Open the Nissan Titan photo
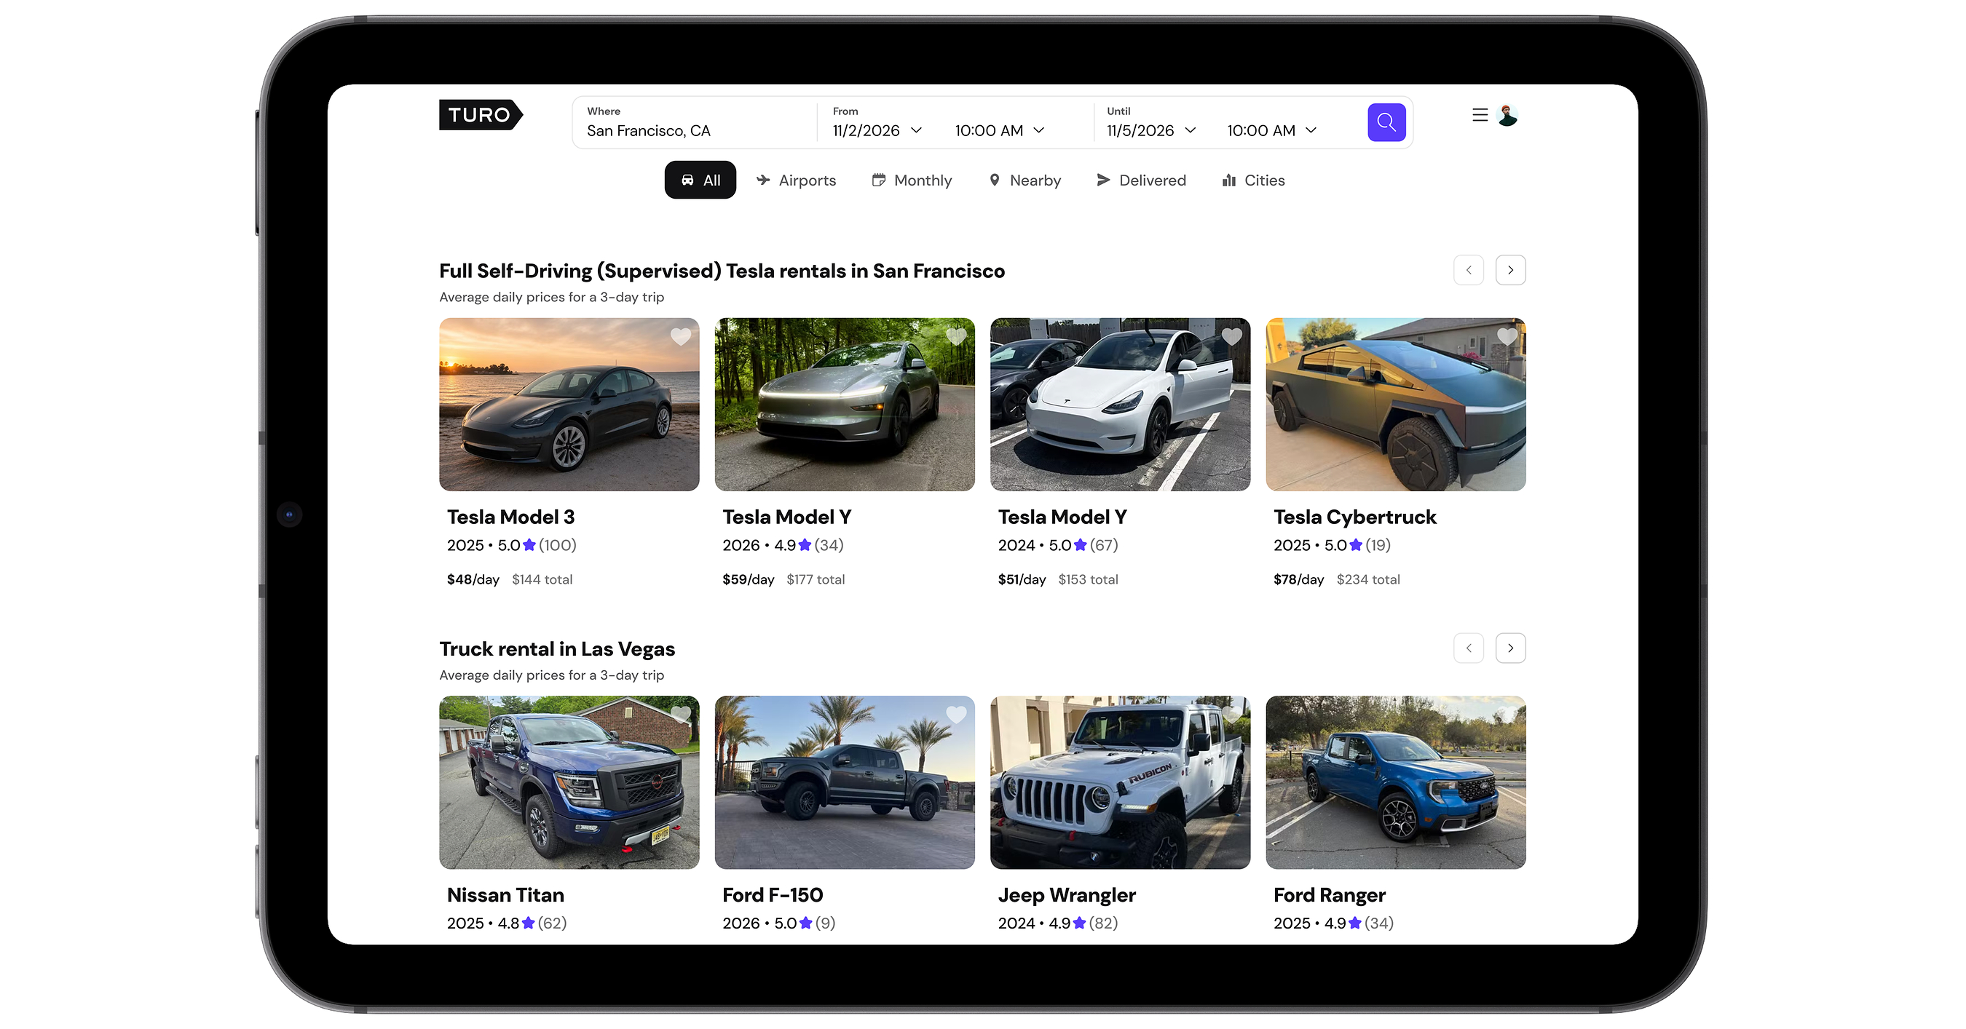Image resolution: width=1966 pixels, height=1029 pixels. pyautogui.click(x=569, y=782)
